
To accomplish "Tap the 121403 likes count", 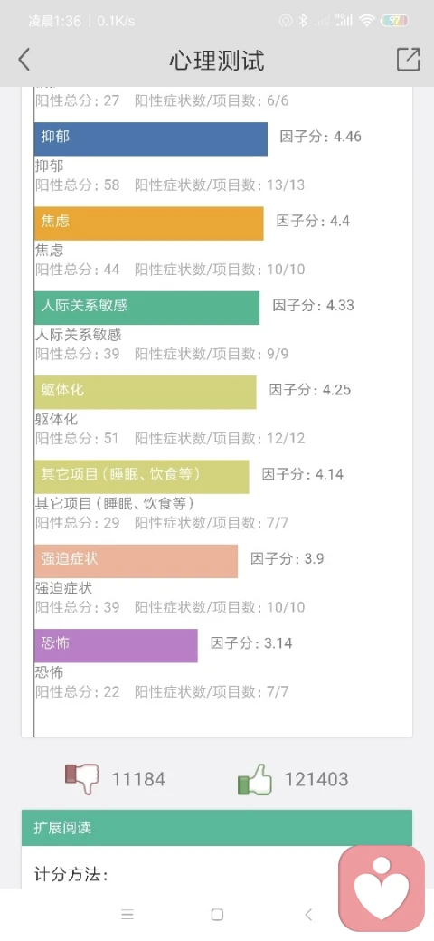I will [x=316, y=780].
